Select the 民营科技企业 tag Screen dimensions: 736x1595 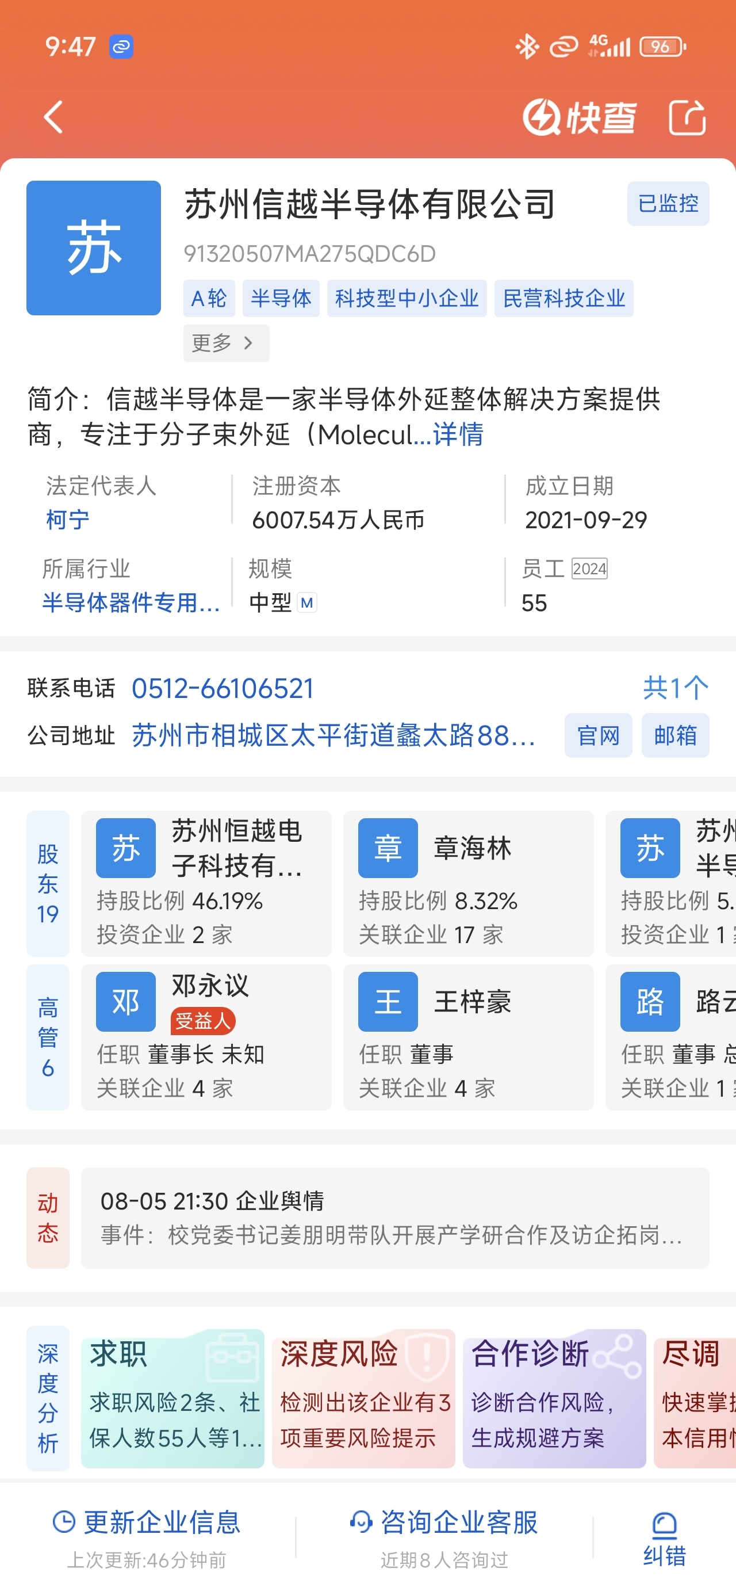[564, 299]
